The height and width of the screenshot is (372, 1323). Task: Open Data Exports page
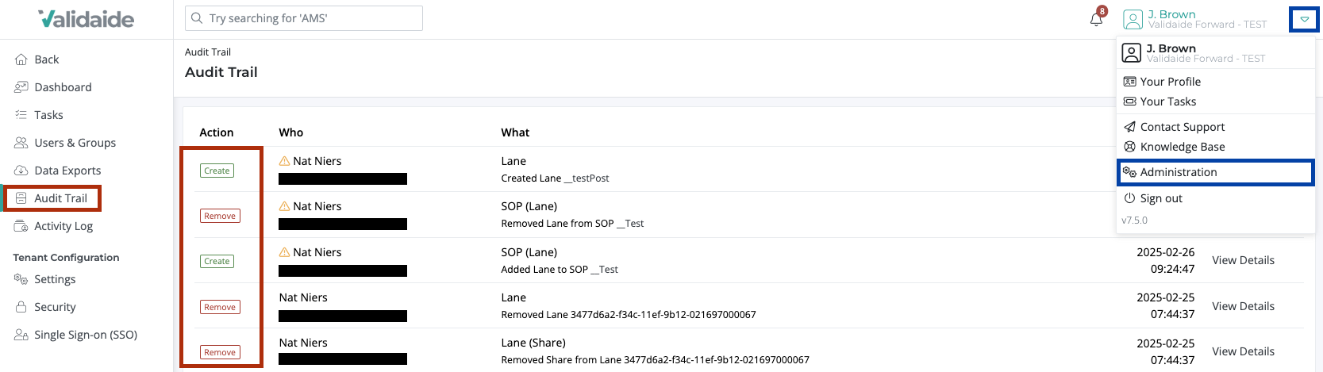pyautogui.click(x=67, y=171)
